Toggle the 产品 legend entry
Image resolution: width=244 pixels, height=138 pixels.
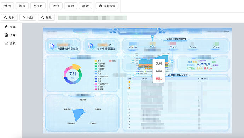[x=98, y=74]
